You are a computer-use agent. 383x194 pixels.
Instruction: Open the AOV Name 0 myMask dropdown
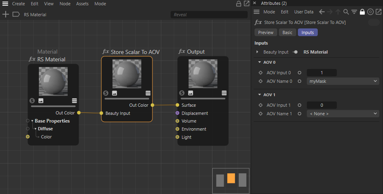[x=342, y=81]
